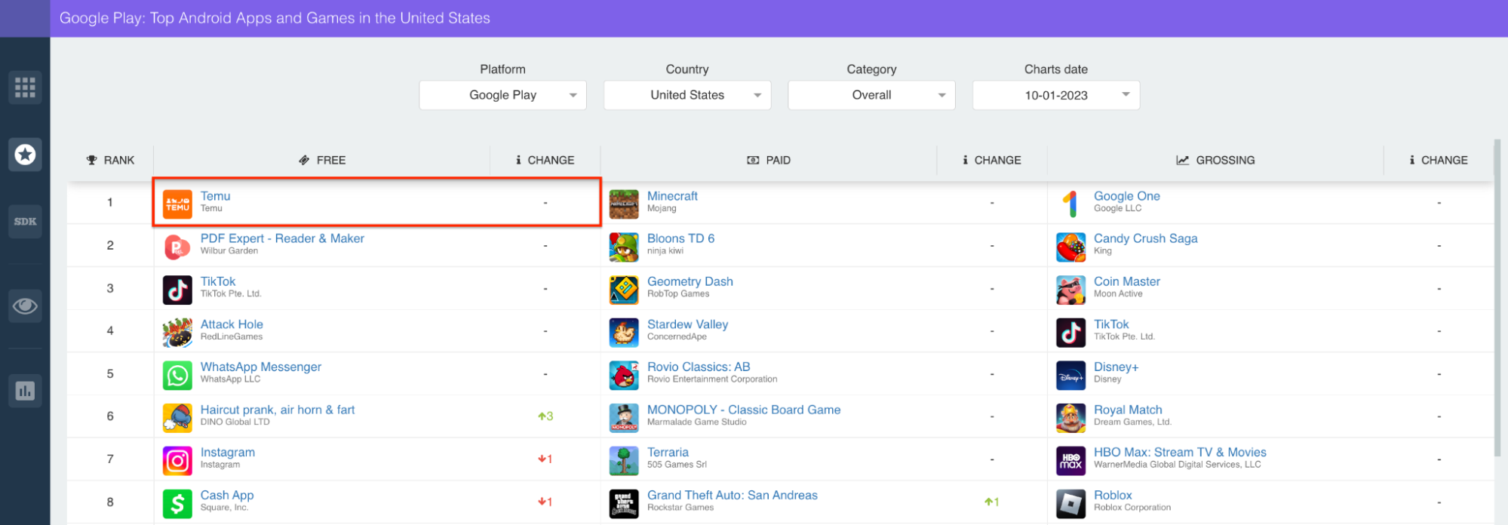The width and height of the screenshot is (1508, 525).
Task: Click the GROSSING column header
Action: coord(1215,160)
